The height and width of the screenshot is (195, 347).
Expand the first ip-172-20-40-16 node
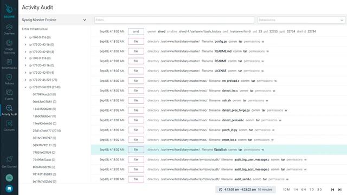pos(25,44)
